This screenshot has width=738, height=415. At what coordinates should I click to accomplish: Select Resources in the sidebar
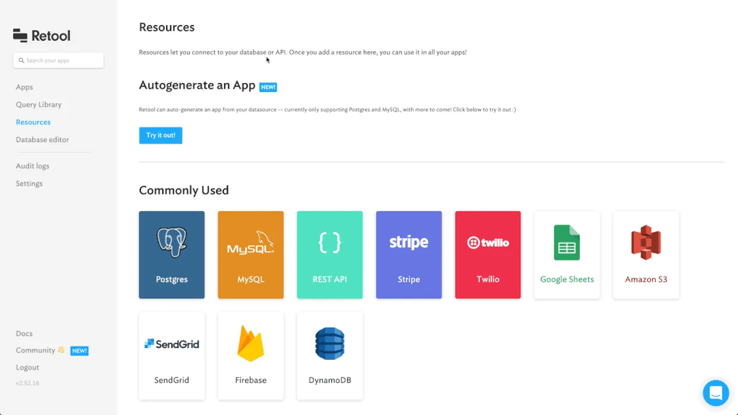33,122
